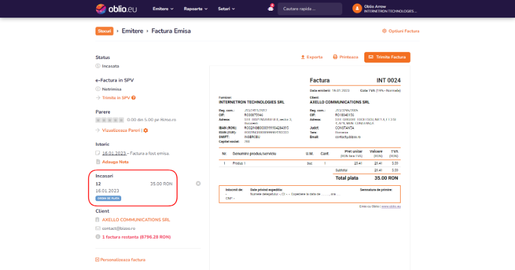Click the arrow icon before Vizualizeaza Pareri

click(x=98, y=131)
